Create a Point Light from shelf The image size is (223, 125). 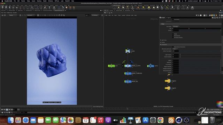click(118, 8)
